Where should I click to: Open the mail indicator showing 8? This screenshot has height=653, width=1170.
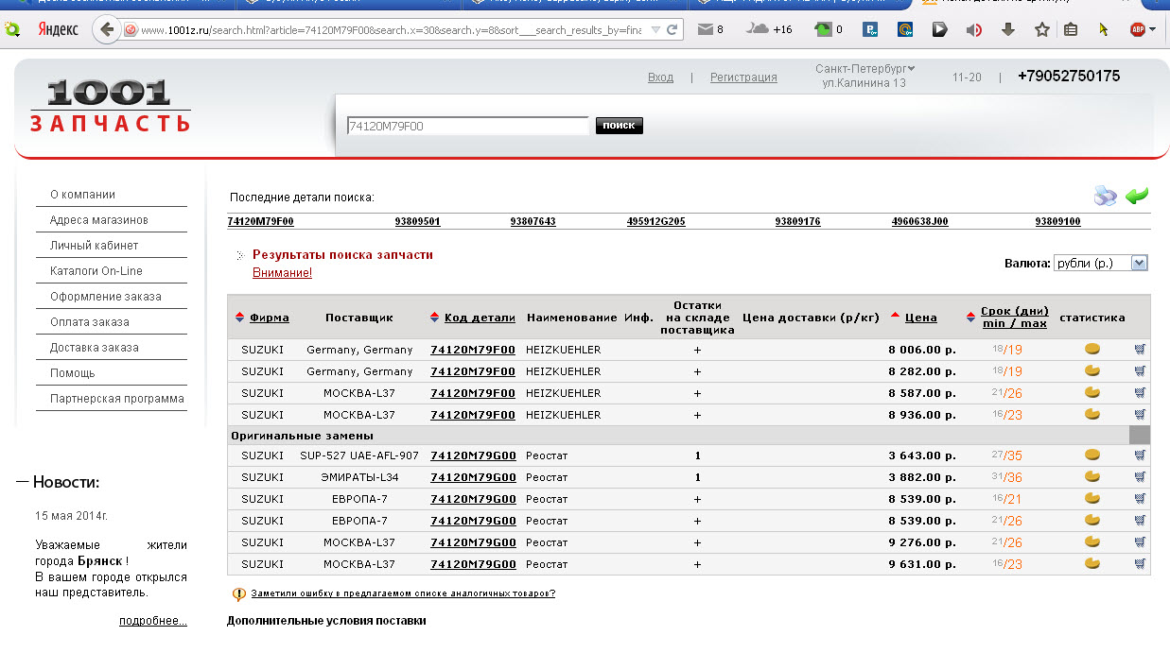tap(710, 29)
